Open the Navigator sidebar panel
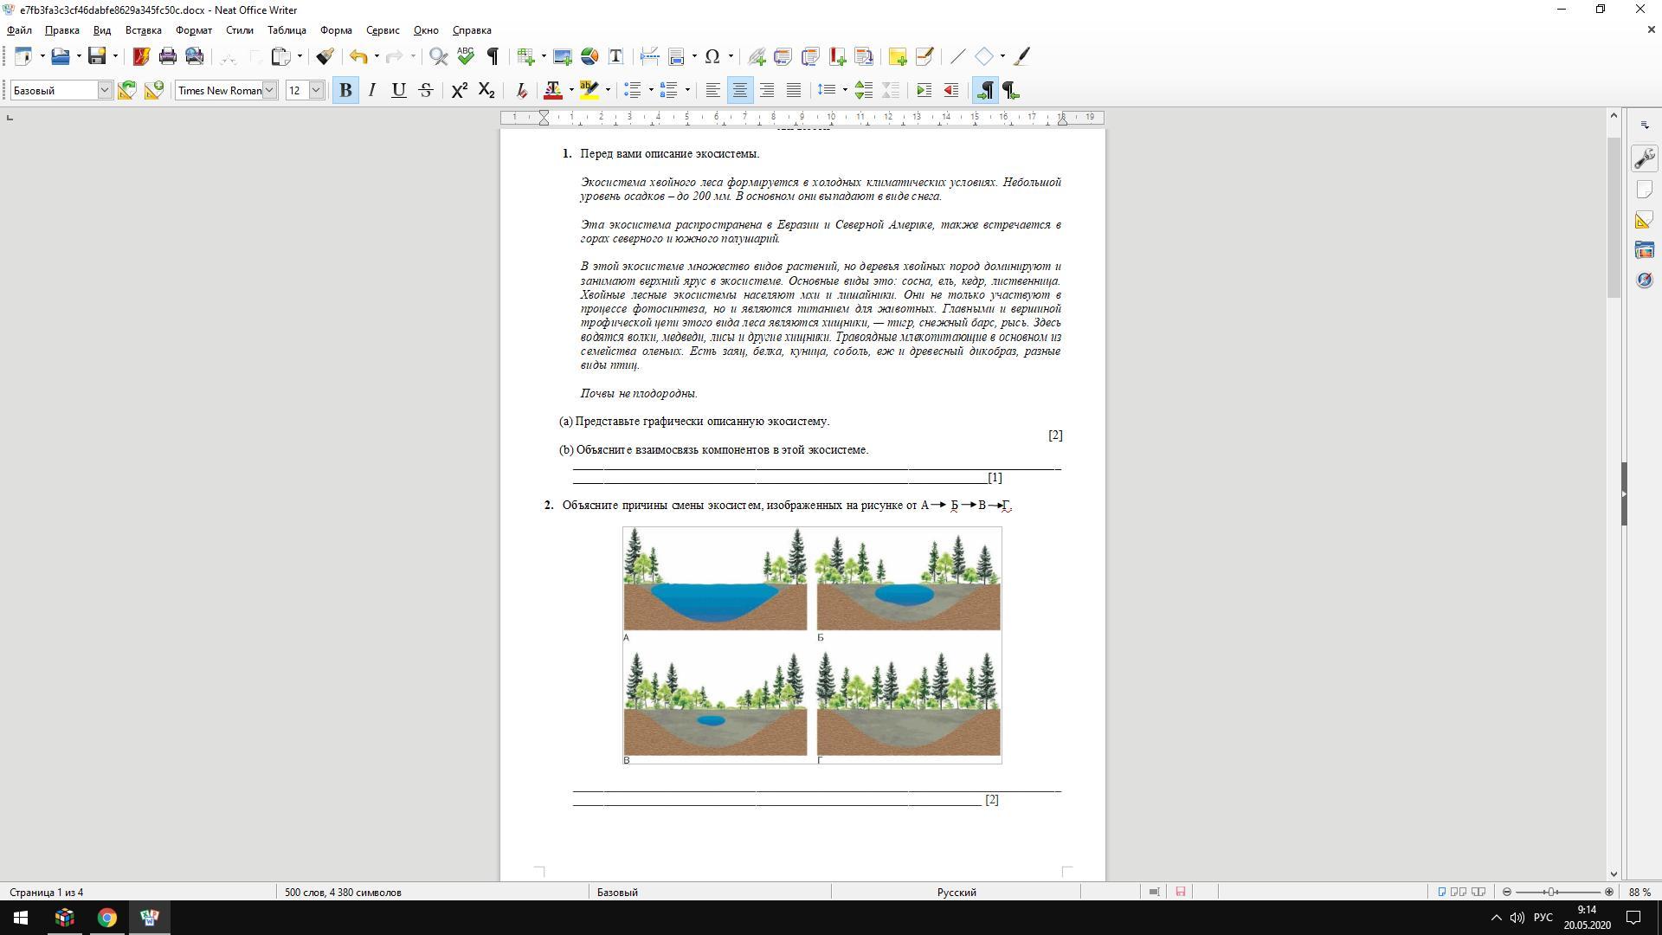The height and width of the screenshot is (935, 1662). click(1644, 280)
